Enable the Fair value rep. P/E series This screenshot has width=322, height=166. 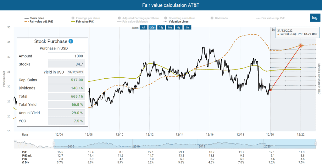click(270, 18)
